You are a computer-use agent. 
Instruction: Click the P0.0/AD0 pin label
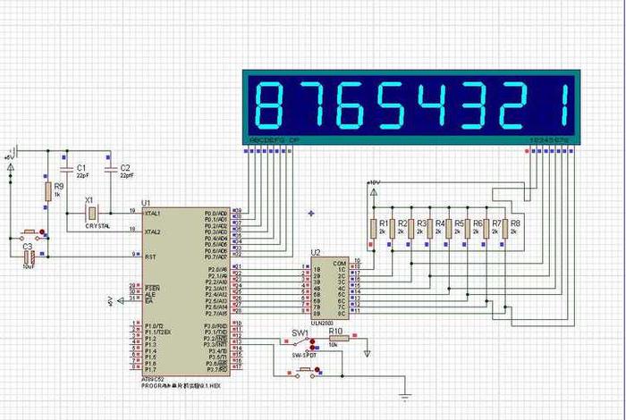click(216, 214)
